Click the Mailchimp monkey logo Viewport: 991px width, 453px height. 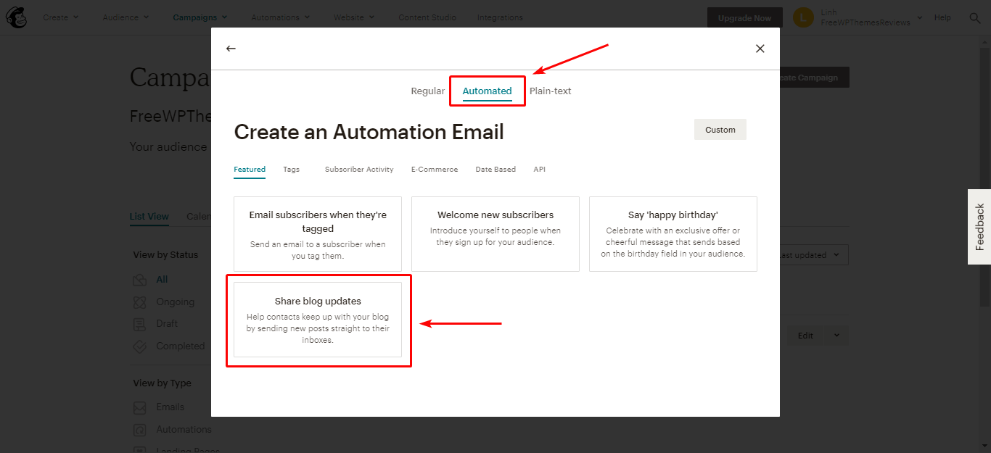[x=16, y=17]
